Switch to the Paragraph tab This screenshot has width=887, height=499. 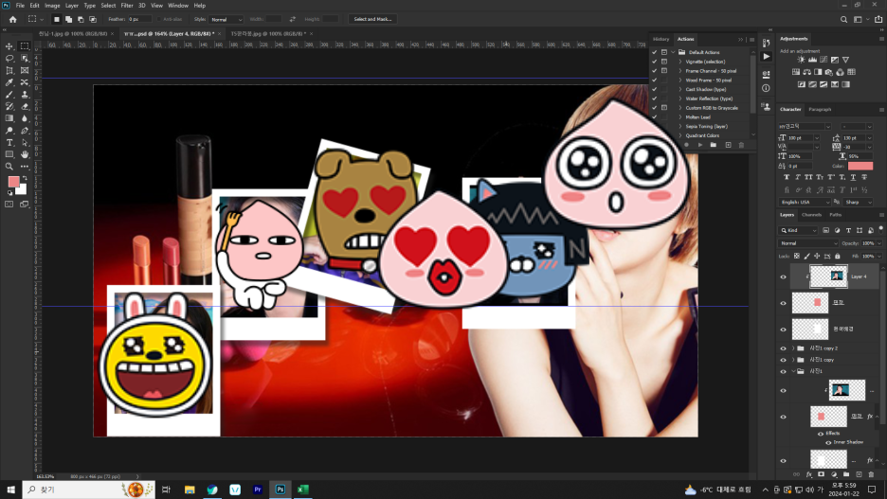(x=820, y=110)
